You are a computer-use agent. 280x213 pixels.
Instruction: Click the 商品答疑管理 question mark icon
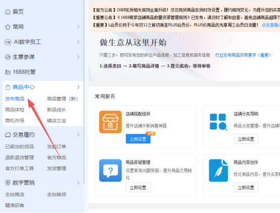tap(110, 171)
